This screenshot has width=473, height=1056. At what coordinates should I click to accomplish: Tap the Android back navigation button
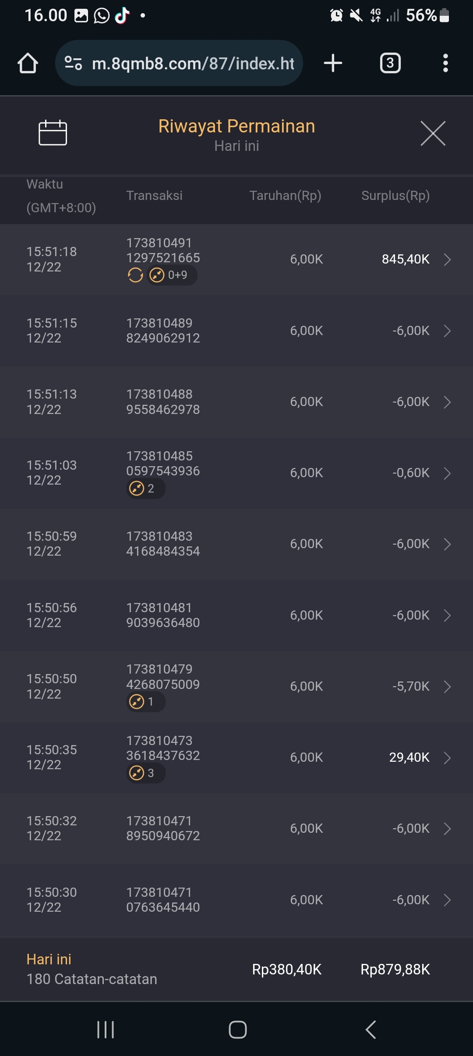371,1030
